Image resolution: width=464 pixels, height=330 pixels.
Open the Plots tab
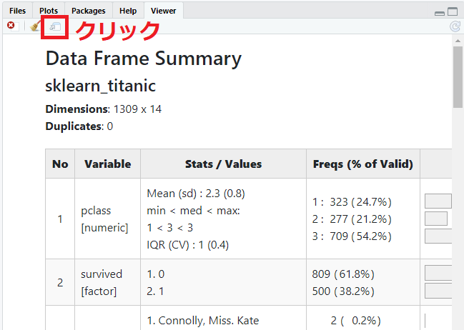[49, 11]
